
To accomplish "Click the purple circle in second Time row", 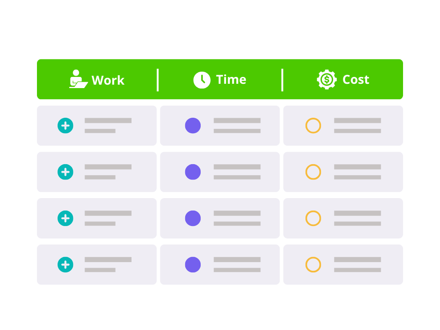I will point(193,172).
